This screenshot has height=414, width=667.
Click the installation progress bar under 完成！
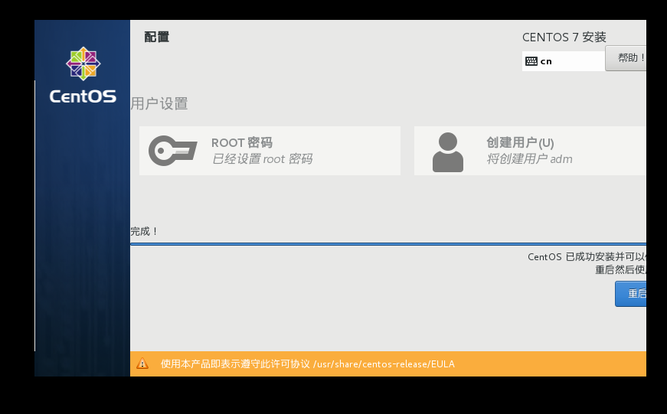[x=388, y=244]
